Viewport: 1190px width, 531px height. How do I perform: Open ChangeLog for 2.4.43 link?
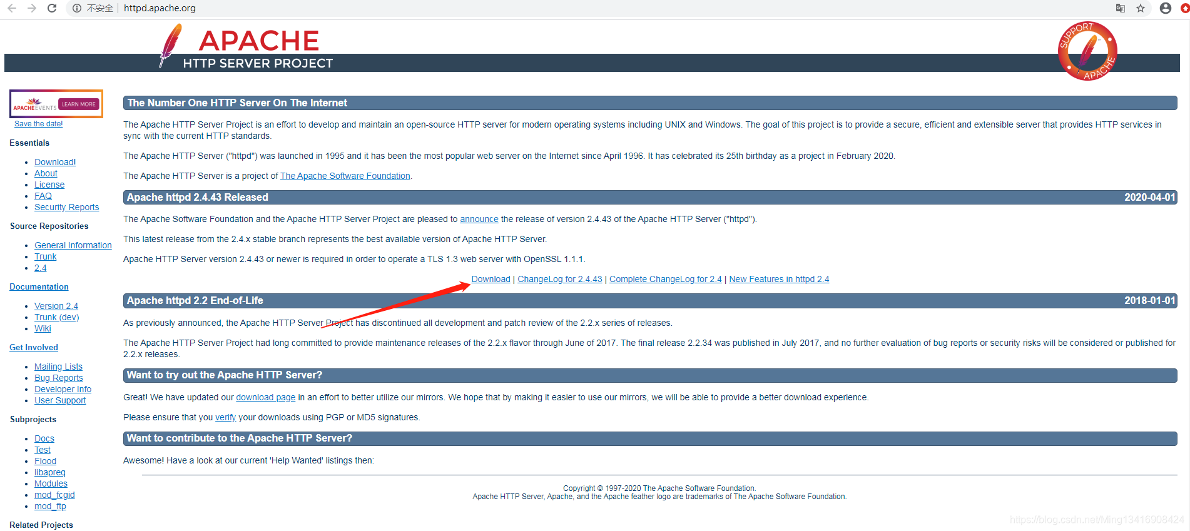coord(560,279)
